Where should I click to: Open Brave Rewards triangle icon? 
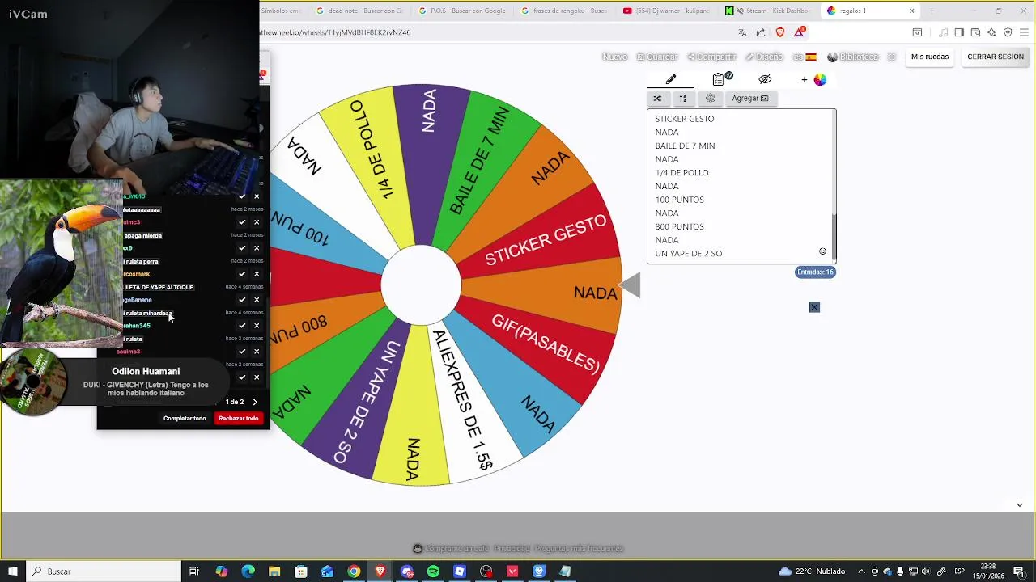(800, 32)
